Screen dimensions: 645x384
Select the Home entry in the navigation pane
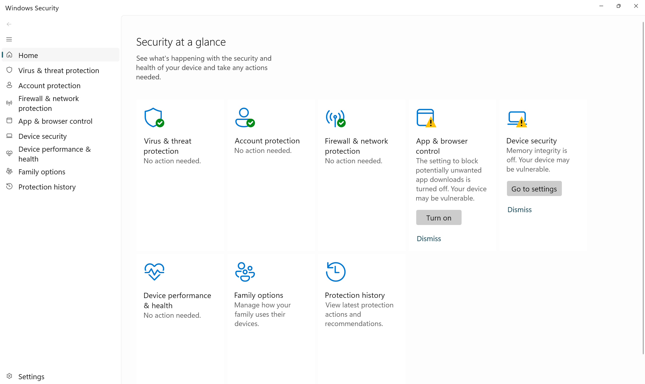(28, 55)
